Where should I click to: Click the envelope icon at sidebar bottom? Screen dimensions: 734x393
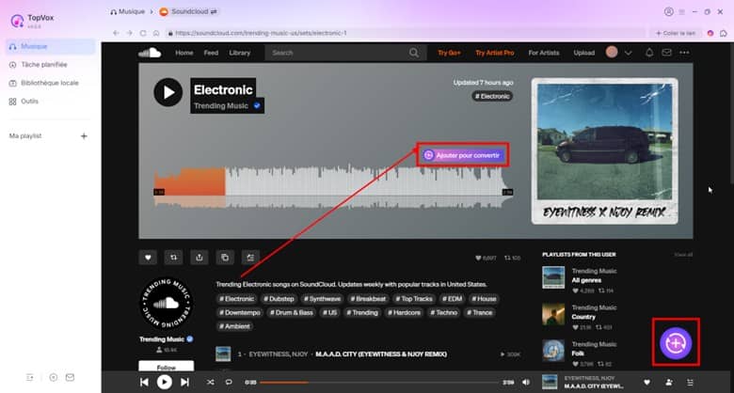[x=70, y=377]
